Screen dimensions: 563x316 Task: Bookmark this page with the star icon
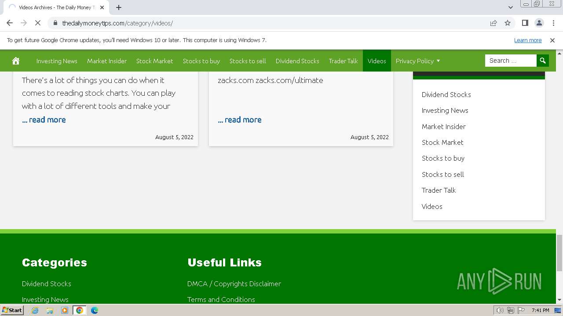[508, 23]
